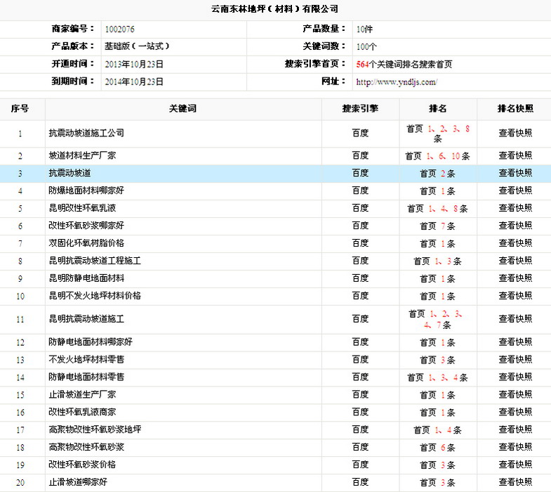Open 查看快照 for 昆明改性环氧乳液

click(x=515, y=208)
